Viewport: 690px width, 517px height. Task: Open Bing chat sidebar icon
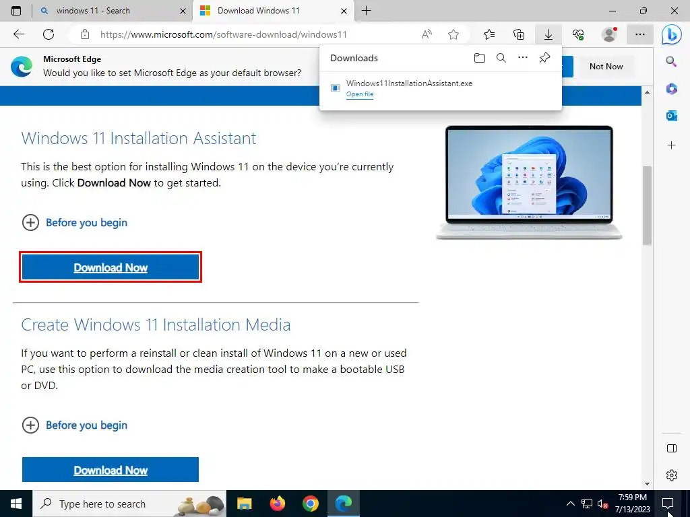coord(672,35)
